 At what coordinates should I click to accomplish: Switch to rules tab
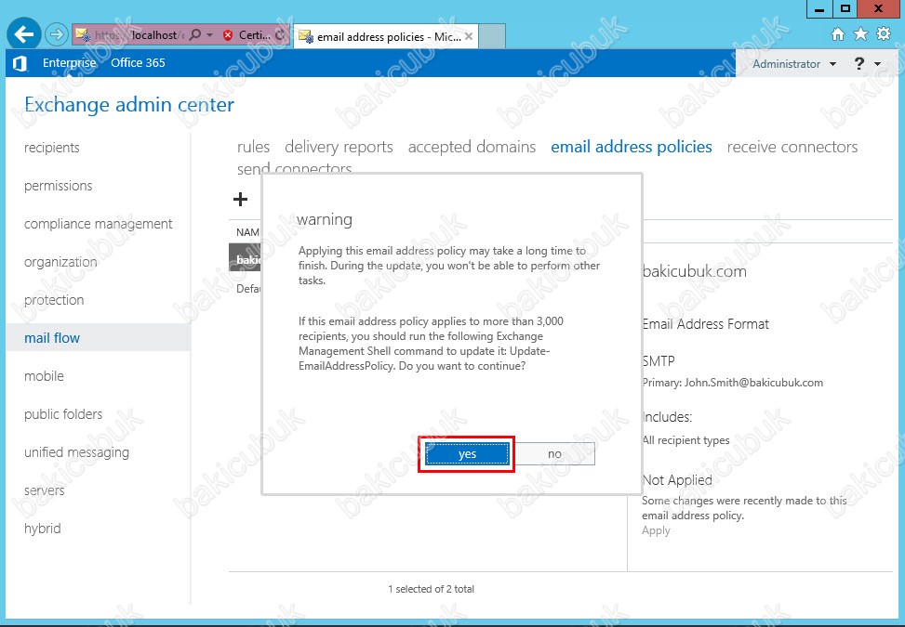tap(253, 147)
